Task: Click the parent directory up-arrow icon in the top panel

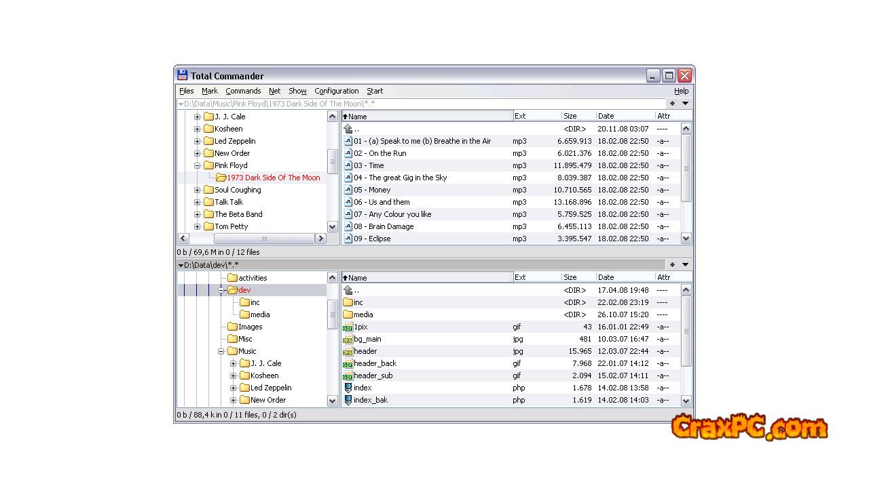Action: click(348, 129)
